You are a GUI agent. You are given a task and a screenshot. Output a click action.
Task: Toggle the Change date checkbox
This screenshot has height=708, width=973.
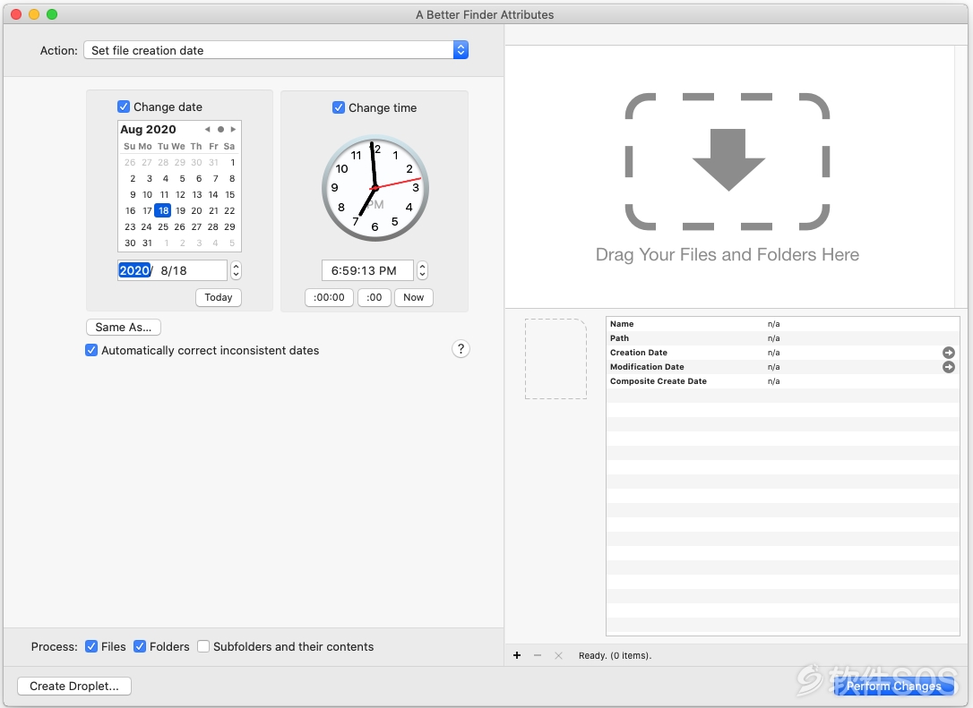point(124,107)
